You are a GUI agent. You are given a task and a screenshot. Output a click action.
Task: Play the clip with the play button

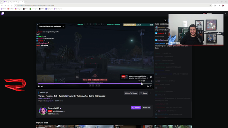pos(39,86)
